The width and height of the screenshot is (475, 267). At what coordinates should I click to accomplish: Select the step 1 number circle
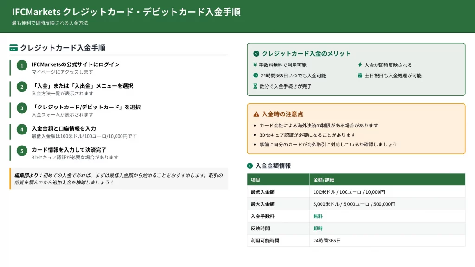22,65
